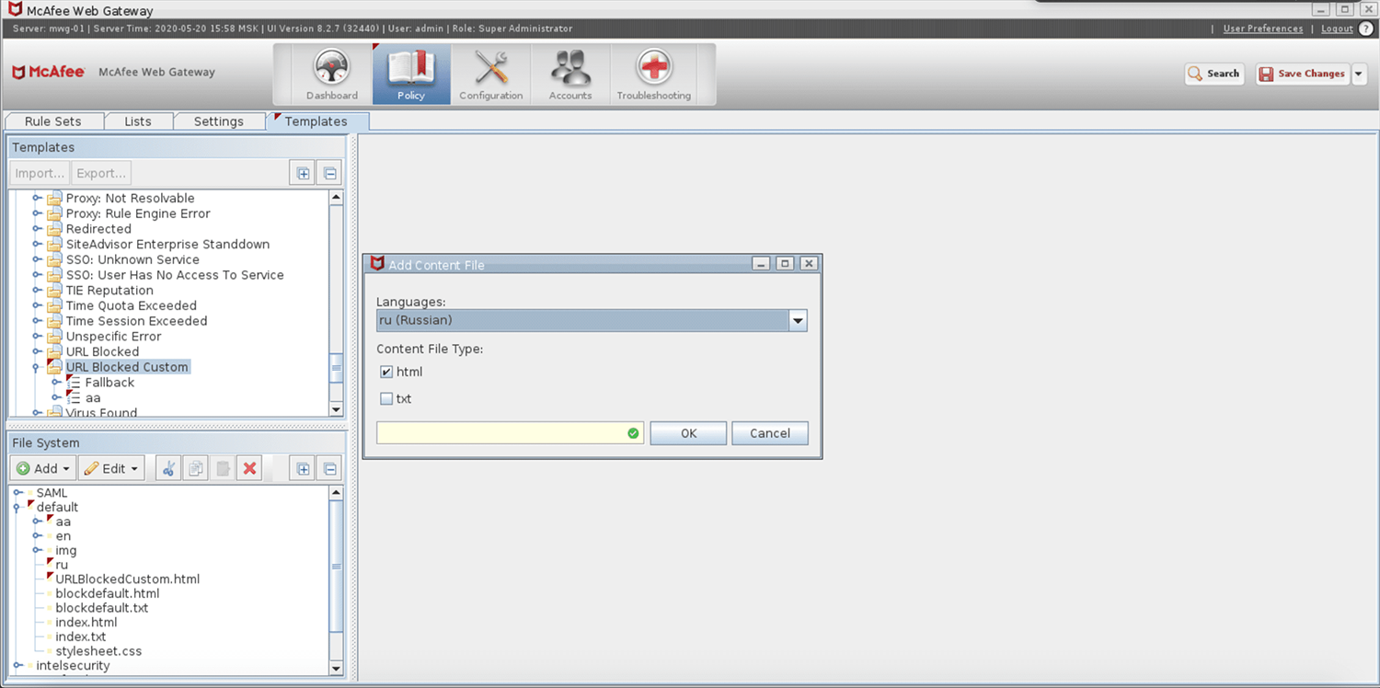The height and width of the screenshot is (688, 1380).
Task: Click the Fallback template list icon
Action: pyautogui.click(x=74, y=383)
